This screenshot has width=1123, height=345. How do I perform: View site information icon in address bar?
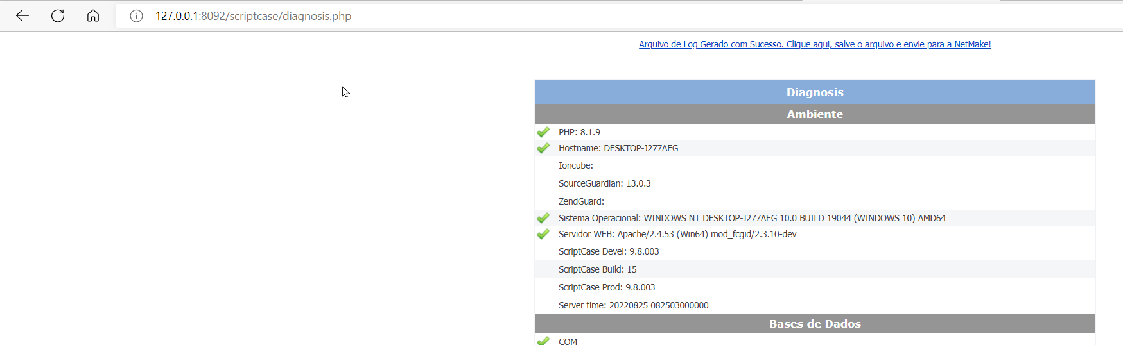tap(136, 16)
